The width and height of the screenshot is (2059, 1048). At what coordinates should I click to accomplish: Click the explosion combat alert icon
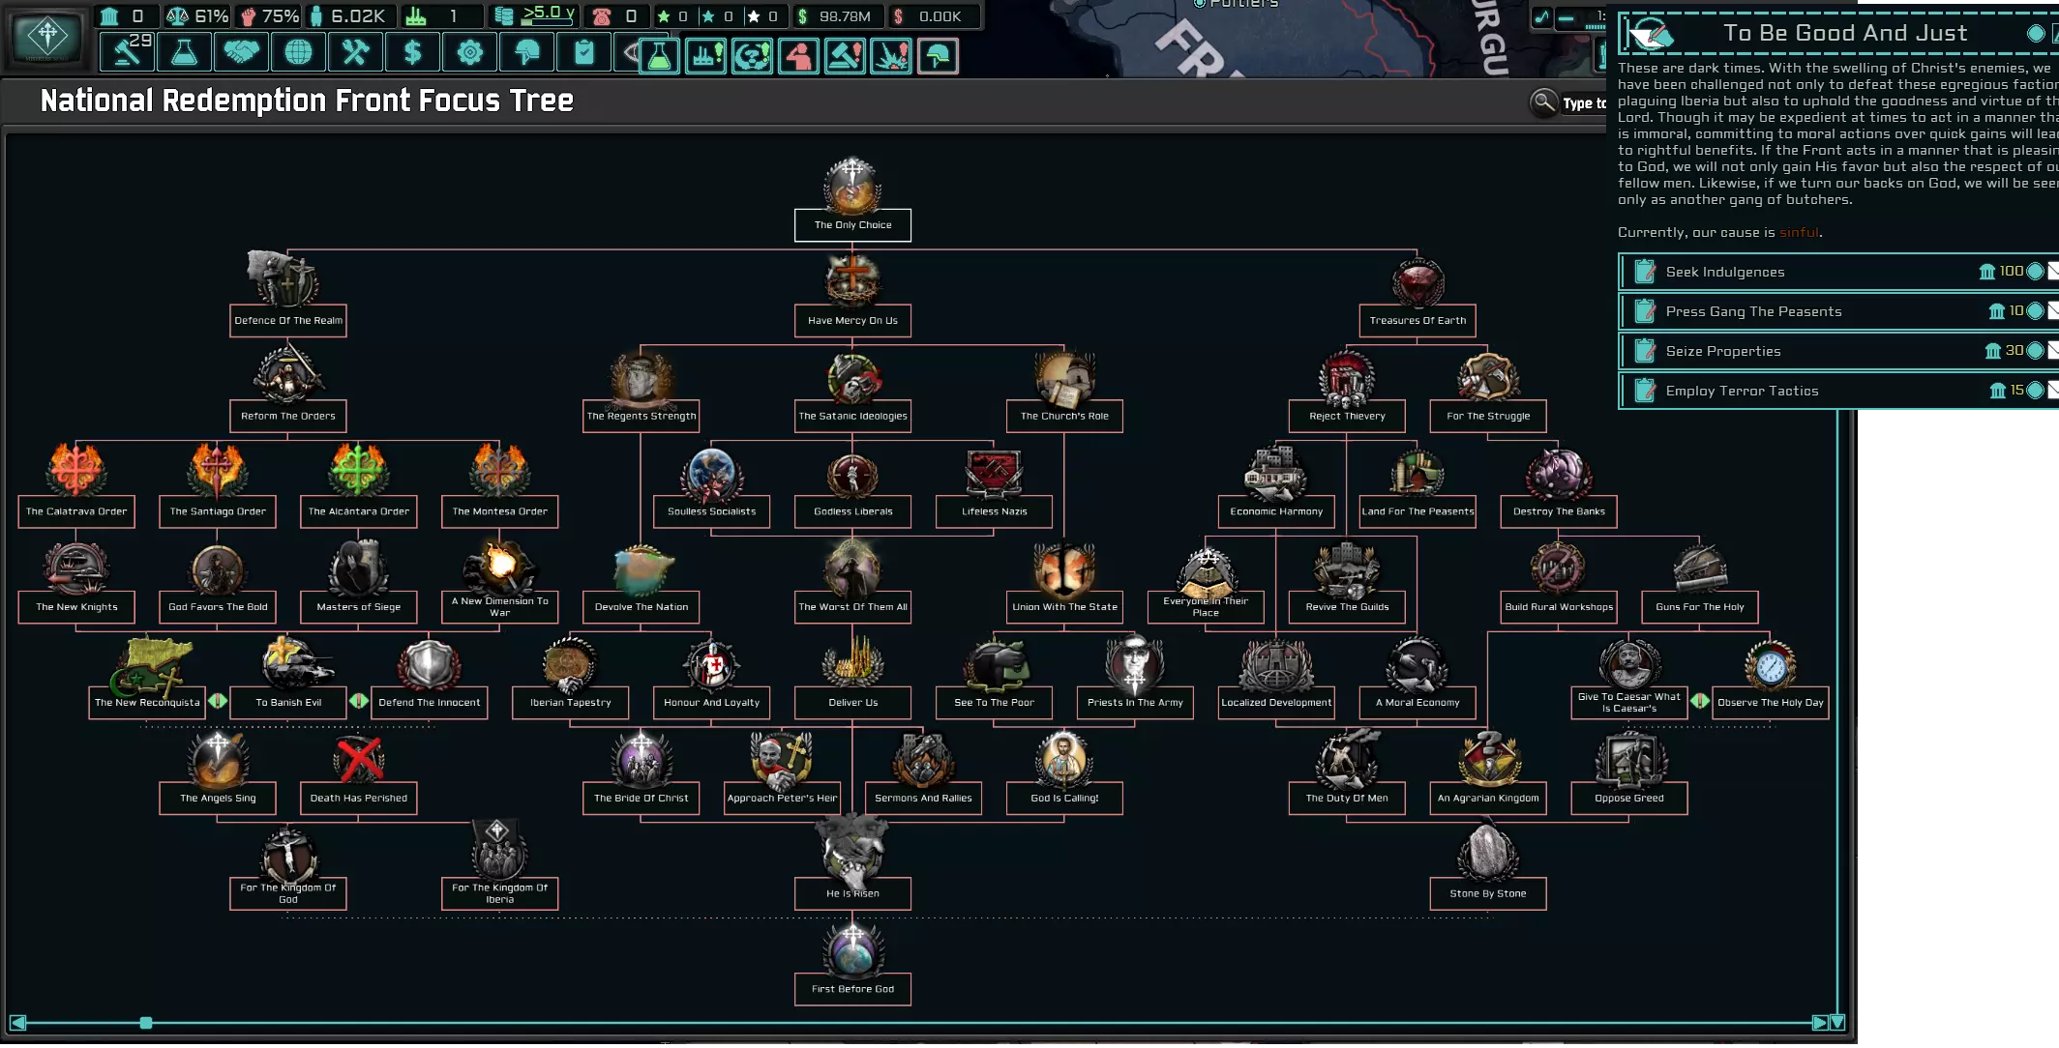click(x=891, y=56)
